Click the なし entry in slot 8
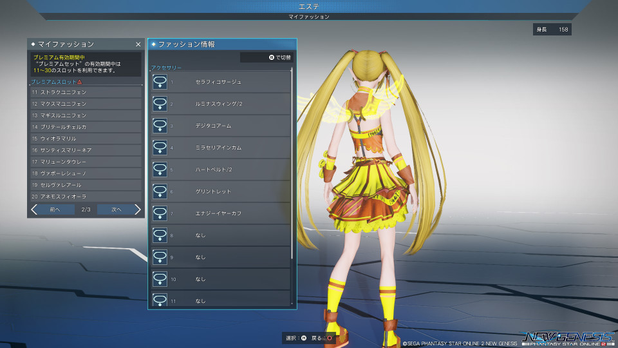 pyautogui.click(x=201, y=236)
